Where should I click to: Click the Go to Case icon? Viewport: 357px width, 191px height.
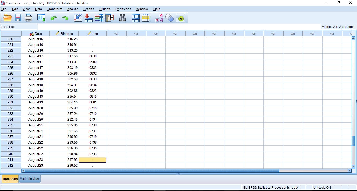(x=78, y=18)
